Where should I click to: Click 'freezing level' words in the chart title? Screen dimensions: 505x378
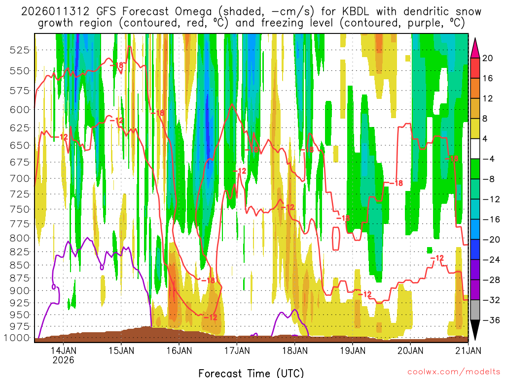point(298,23)
